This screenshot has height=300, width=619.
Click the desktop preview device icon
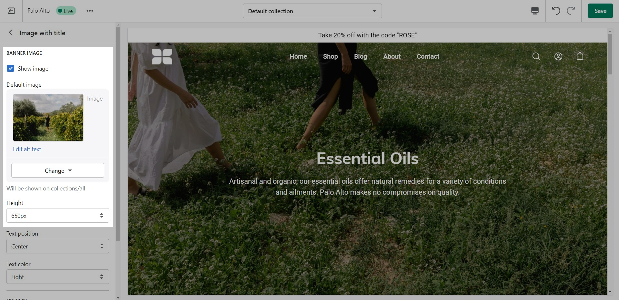click(x=534, y=11)
